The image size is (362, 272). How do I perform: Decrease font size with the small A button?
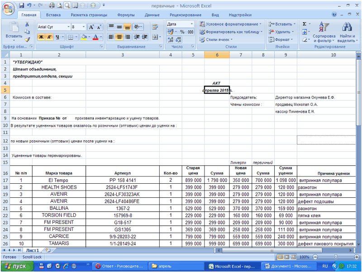point(99,27)
